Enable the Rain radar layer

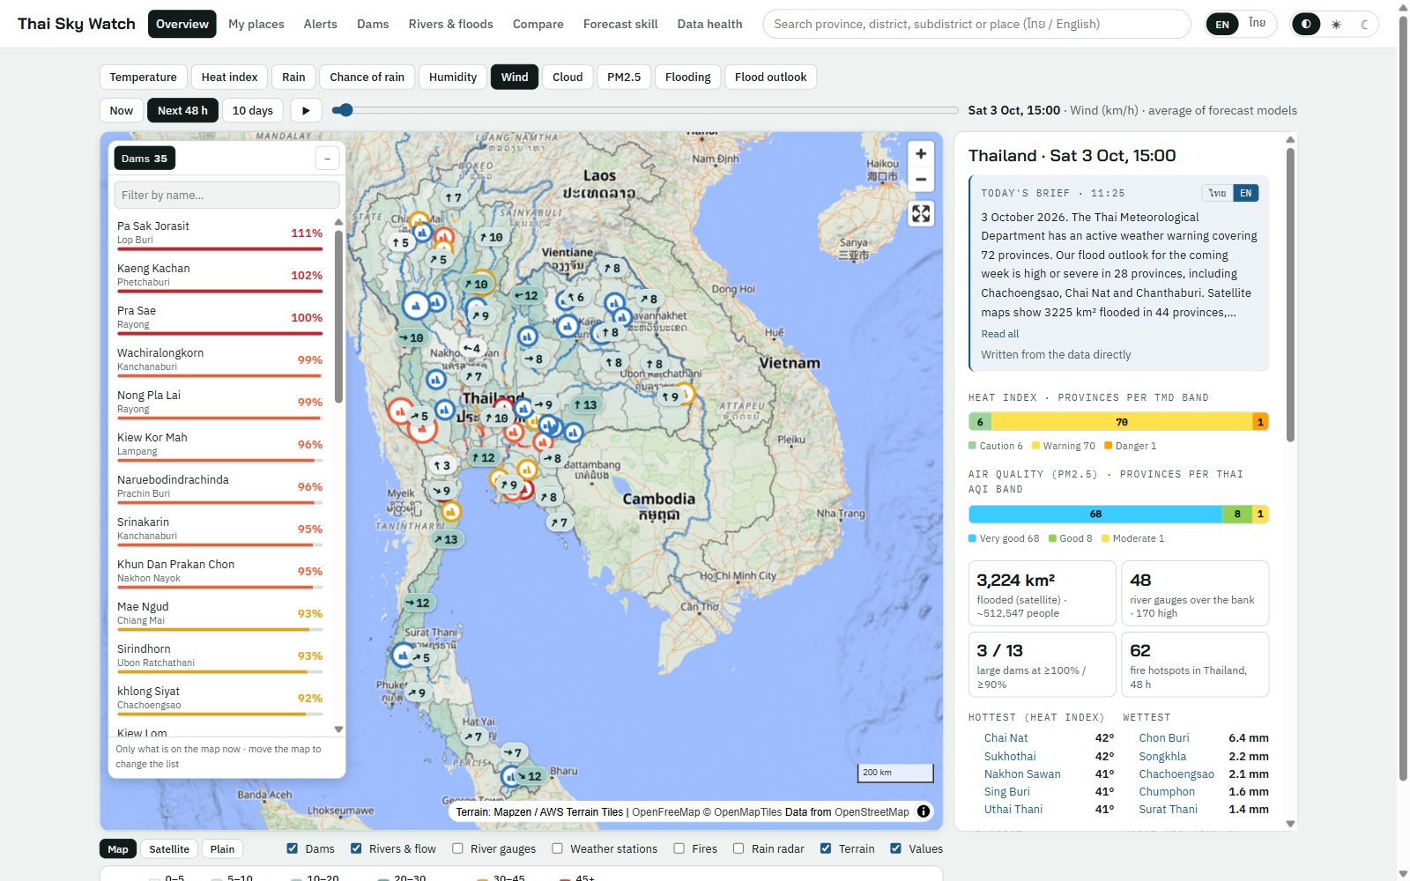(x=738, y=848)
